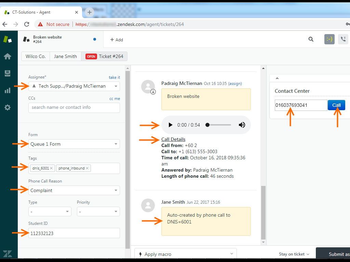Open the Admin gear icon in sidebar
The width and height of the screenshot is (350, 262).
click(x=8, y=107)
